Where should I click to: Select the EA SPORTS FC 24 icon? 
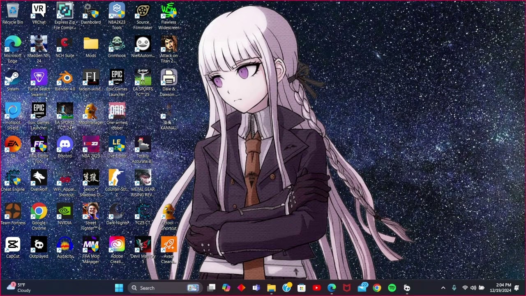(65, 117)
